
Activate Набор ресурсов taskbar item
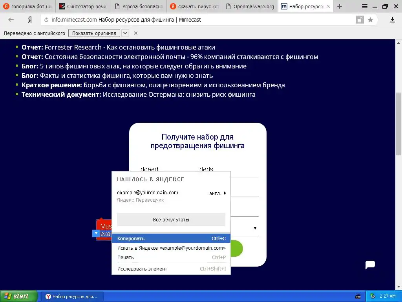(x=72, y=296)
